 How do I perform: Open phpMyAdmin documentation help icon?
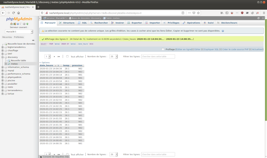(x=18, y=24)
